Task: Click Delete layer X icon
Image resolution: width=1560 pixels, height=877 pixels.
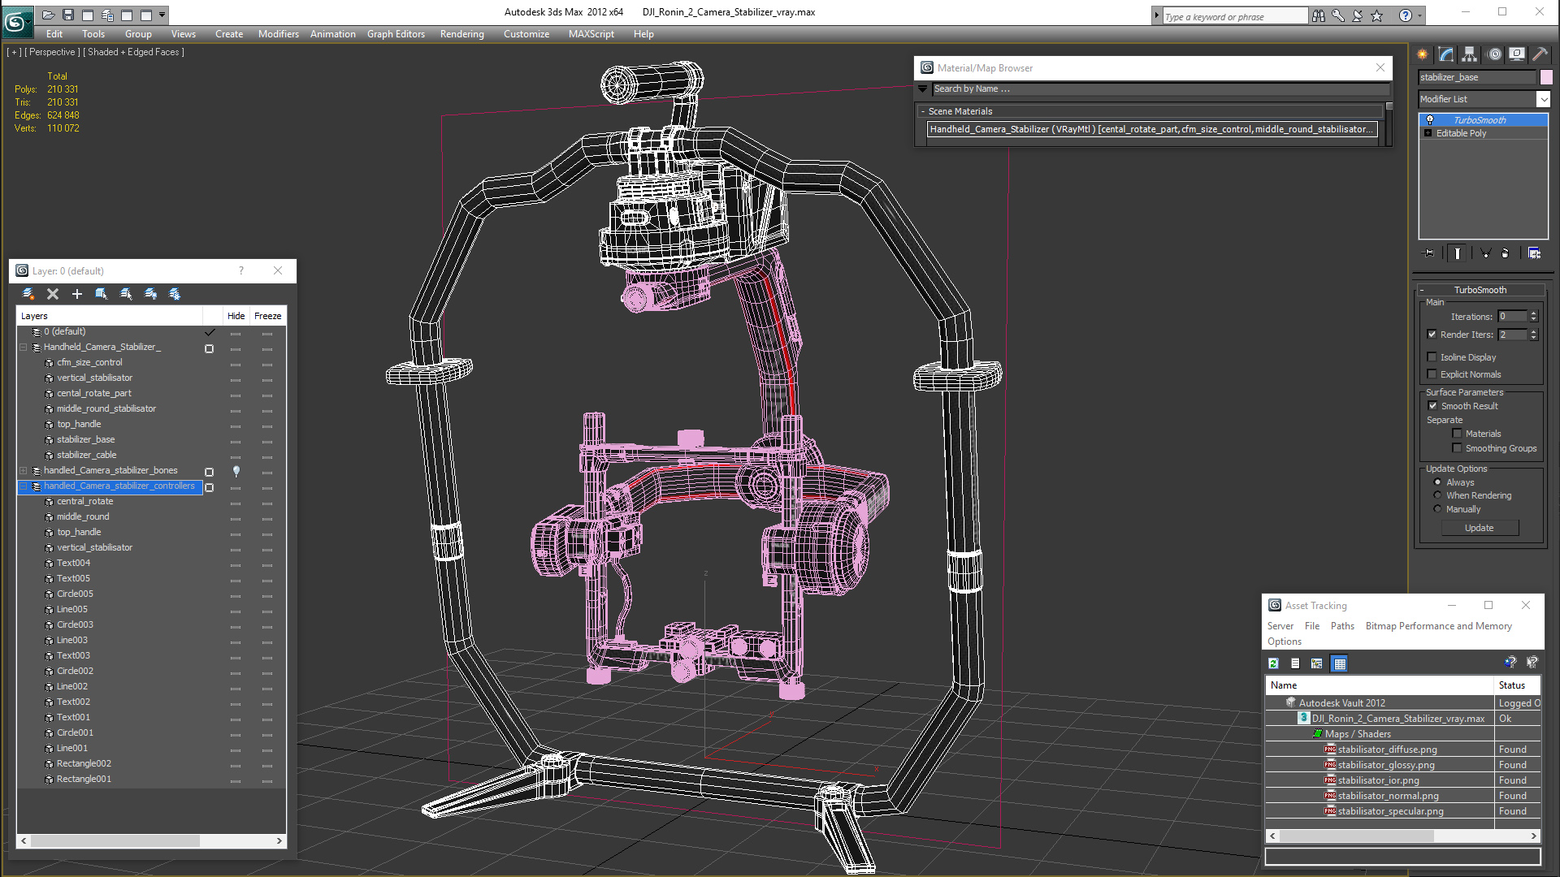Action: click(53, 294)
